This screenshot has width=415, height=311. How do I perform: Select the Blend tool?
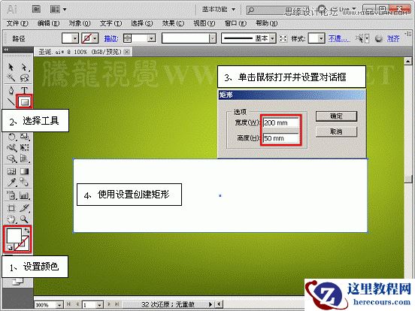click(24, 182)
